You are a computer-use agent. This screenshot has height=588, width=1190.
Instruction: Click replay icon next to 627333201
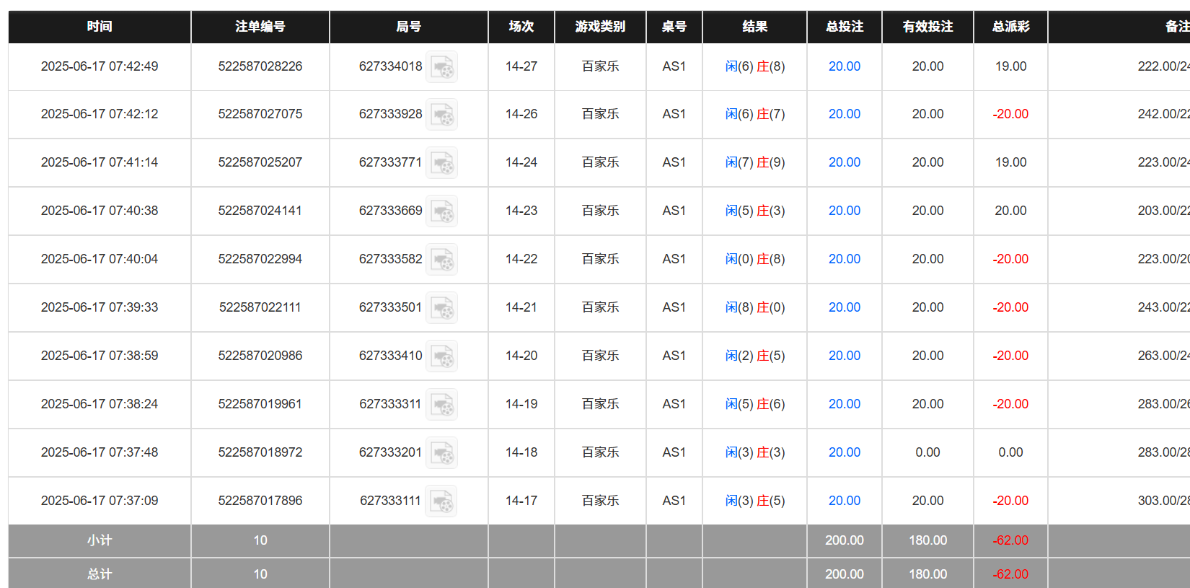pyautogui.click(x=441, y=453)
